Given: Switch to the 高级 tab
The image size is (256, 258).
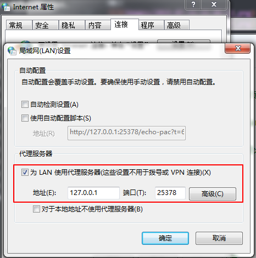Looking at the screenshot, I should click(x=177, y=25).
